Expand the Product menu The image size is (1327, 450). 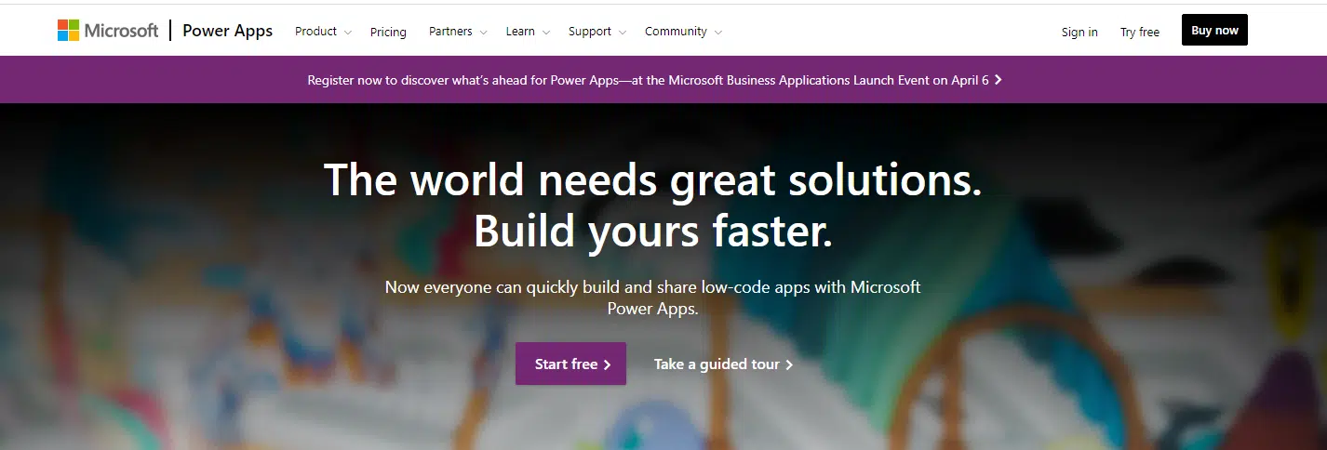click(x=323, y=32)
